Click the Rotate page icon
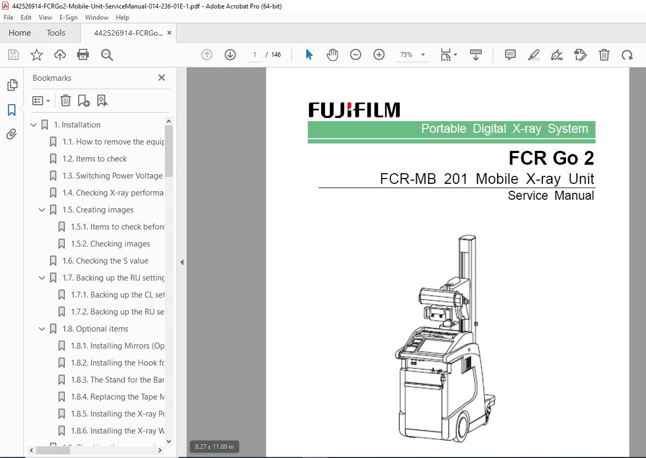This screenshot has width=646, height=458. (627, 55)
